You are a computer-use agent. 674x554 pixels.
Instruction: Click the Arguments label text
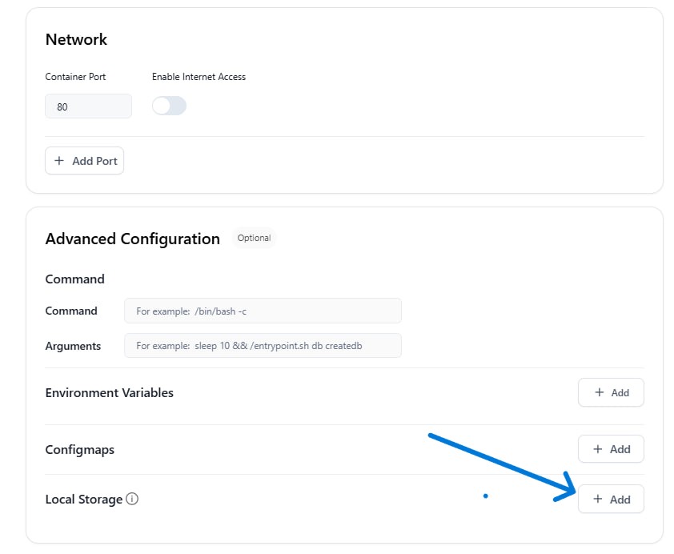(x=73, y=346)
